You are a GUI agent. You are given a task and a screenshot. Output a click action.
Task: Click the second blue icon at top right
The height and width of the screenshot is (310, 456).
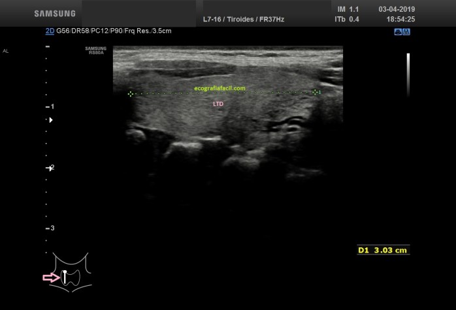(x=406, y=31)
